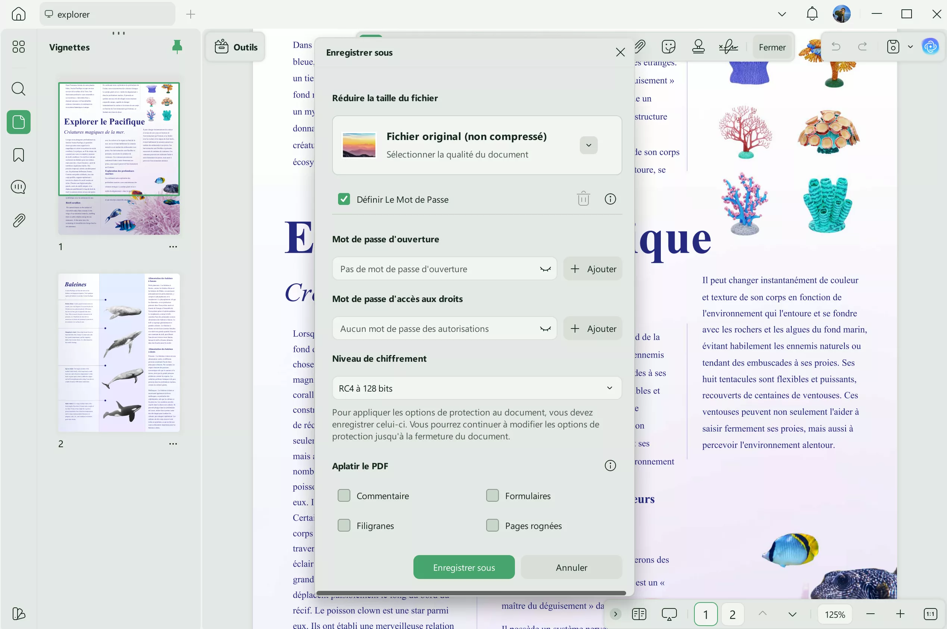Switch to the explorer document tab
The height and width of the screenshot is (629, 947).
(x=107, y=14)
